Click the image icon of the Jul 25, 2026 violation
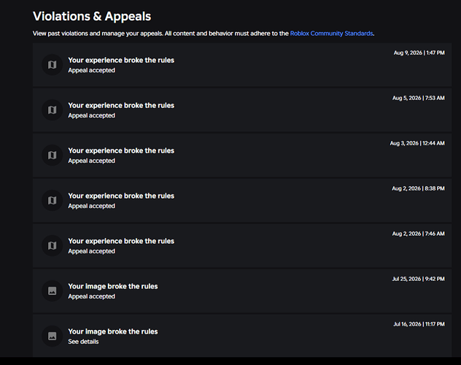The image size is (461, 365). click(52, 291)
